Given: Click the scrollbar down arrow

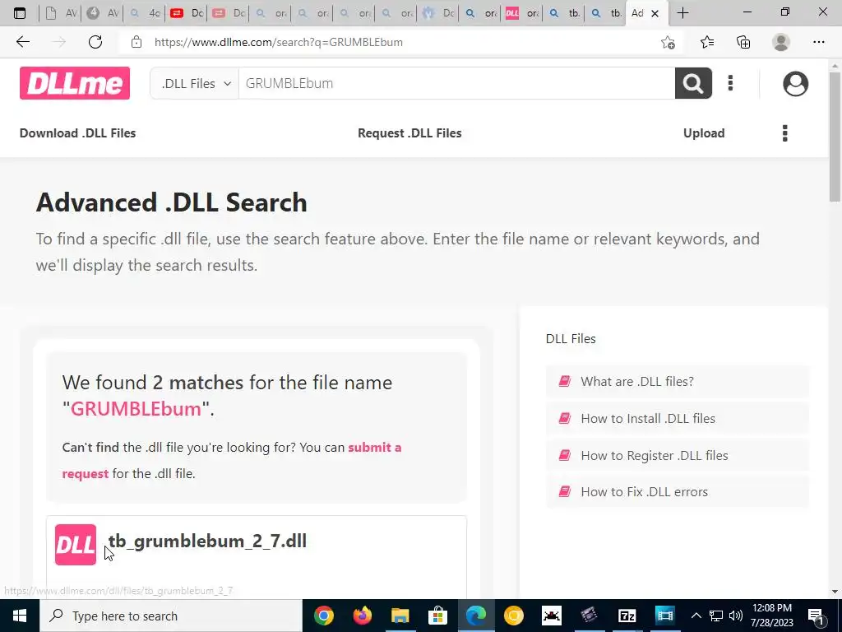Looking at the screenshot, I should pyautogui.click(x=835, y=592).
